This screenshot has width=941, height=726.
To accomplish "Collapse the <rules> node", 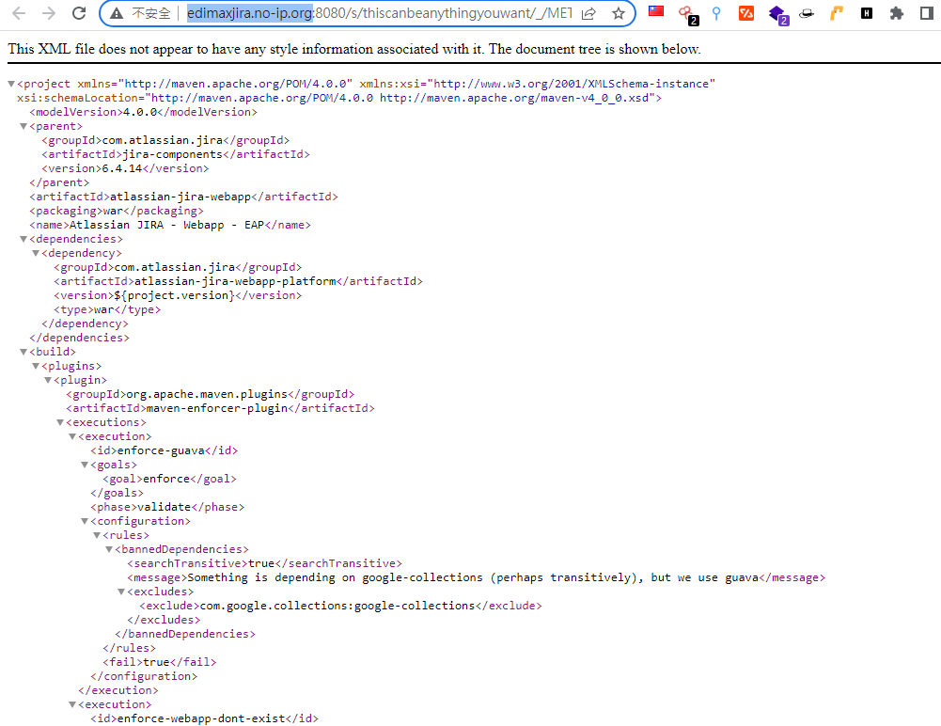I will (x=97, y=536).
